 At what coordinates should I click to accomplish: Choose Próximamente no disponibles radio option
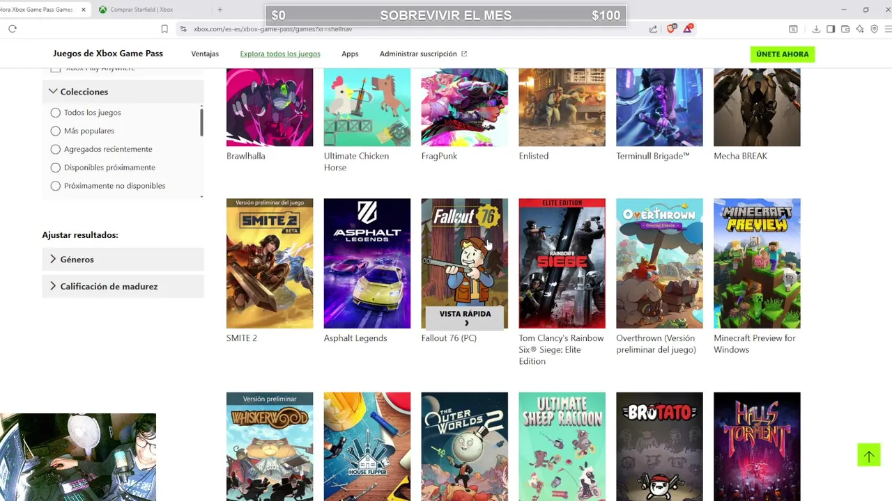click(56, 186)
